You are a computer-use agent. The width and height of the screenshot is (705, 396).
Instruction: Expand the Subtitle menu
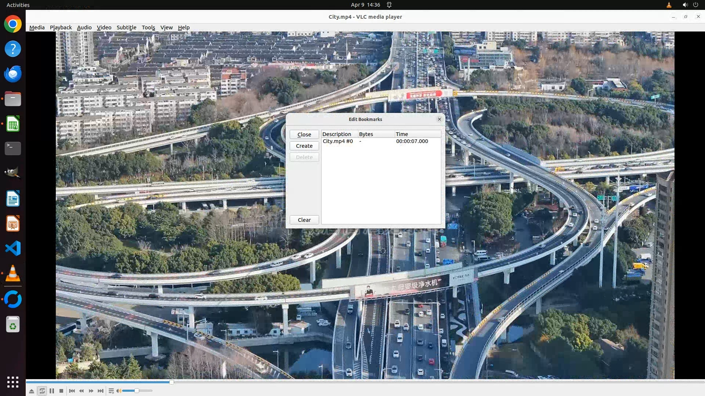pyautogui.click(x=126, y=27)
